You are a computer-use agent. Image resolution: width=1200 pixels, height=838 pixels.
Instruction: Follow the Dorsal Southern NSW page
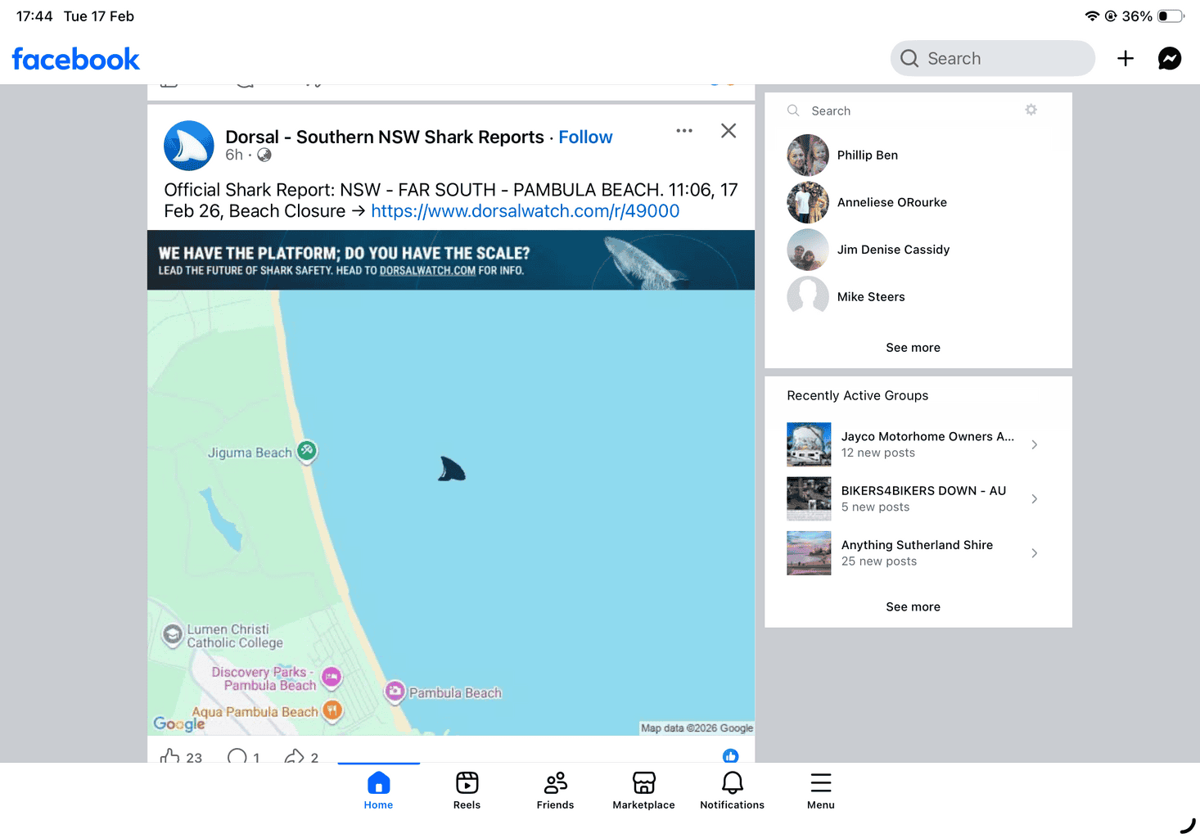coord(585,137)
